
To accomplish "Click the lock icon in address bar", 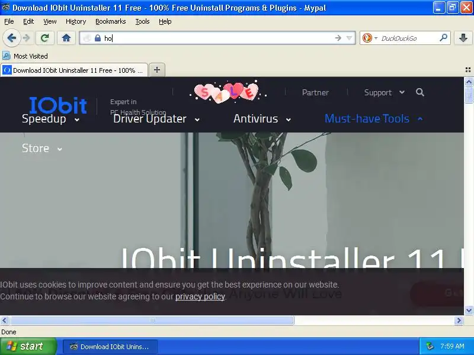I will [x=98, y=38].
